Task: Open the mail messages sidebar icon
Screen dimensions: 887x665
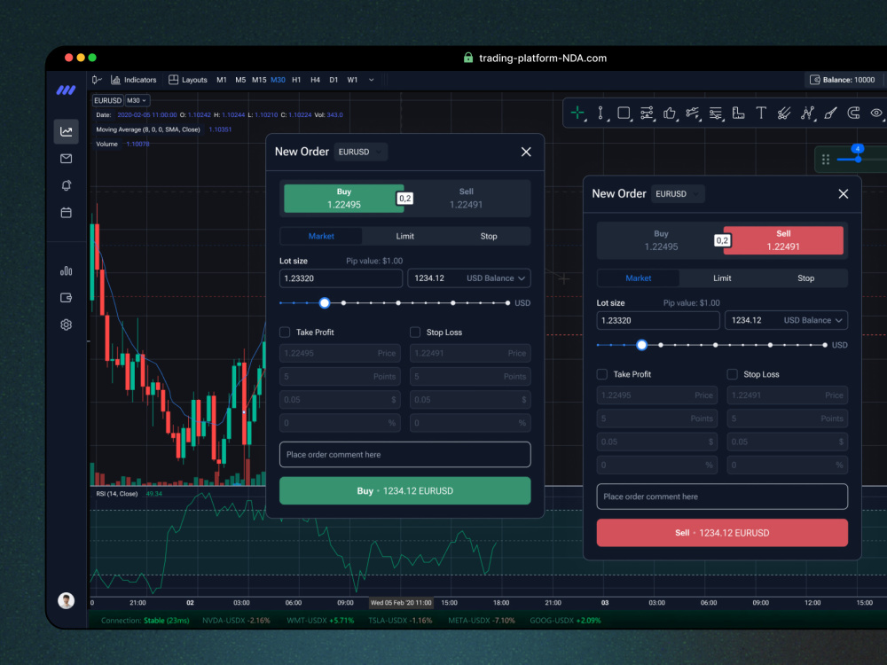Action: pyautogui.click(x=67, y=159)
